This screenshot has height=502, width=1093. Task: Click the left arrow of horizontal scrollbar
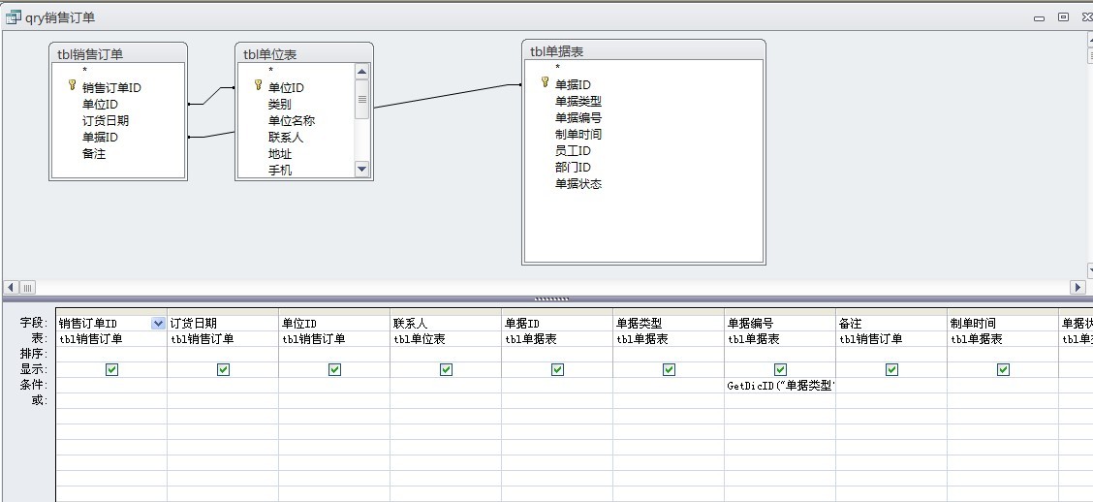(x=11, y=288)
